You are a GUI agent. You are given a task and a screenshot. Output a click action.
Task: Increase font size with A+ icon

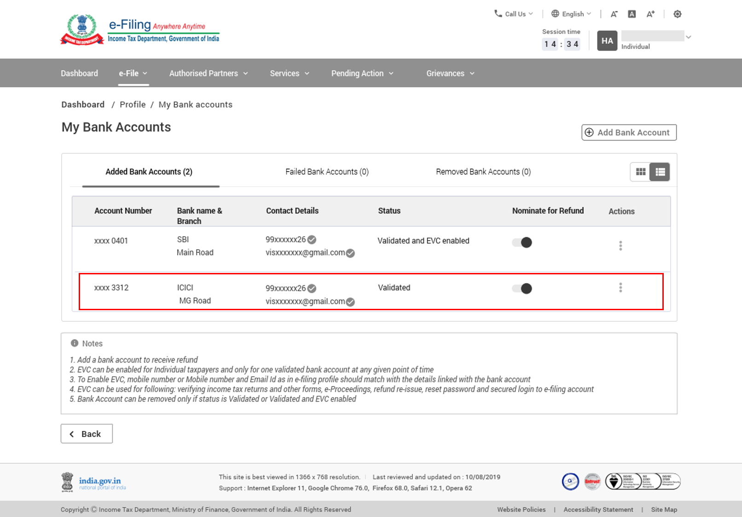pyautogui.click(x=650, y=14)
